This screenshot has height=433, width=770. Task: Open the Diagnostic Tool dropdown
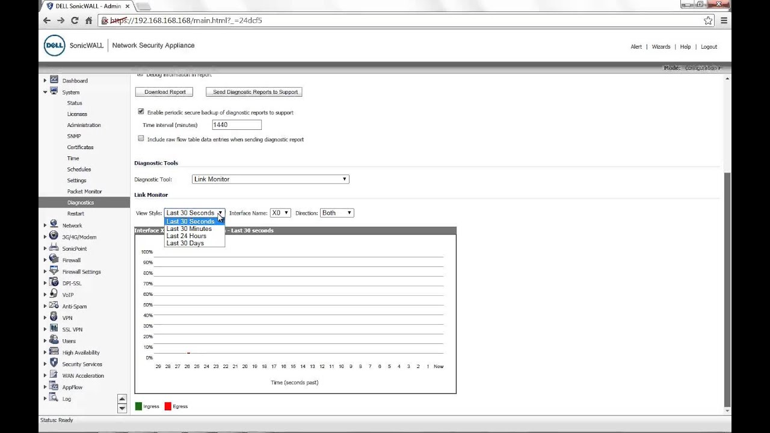tap(270, 179)
